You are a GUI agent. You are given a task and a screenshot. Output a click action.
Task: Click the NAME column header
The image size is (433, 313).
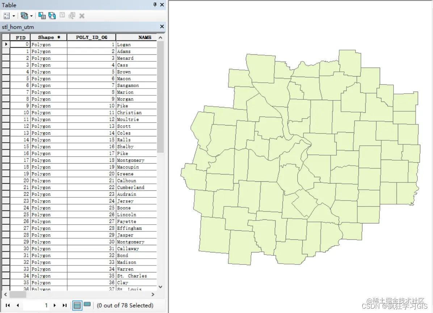point(136,37)
